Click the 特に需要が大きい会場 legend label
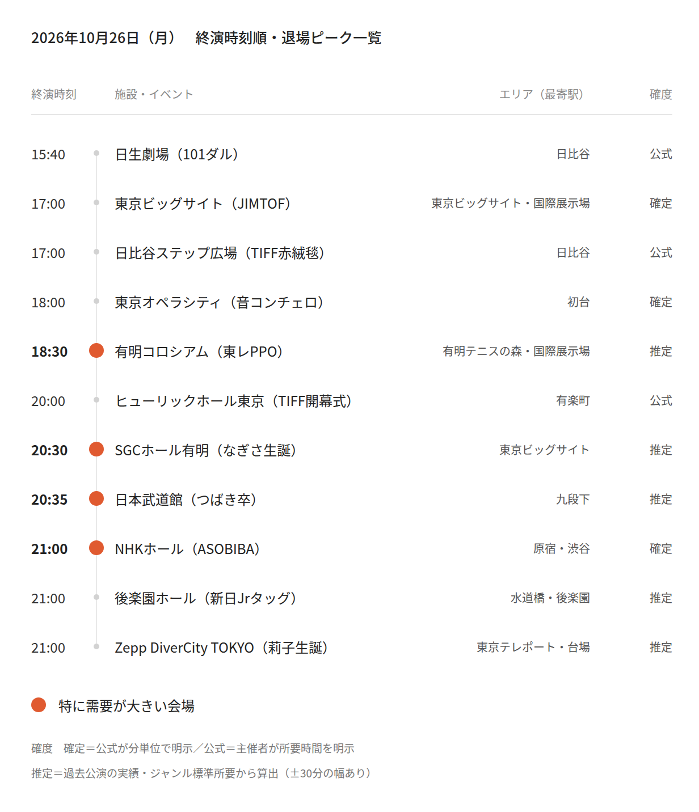 [127, 706]
